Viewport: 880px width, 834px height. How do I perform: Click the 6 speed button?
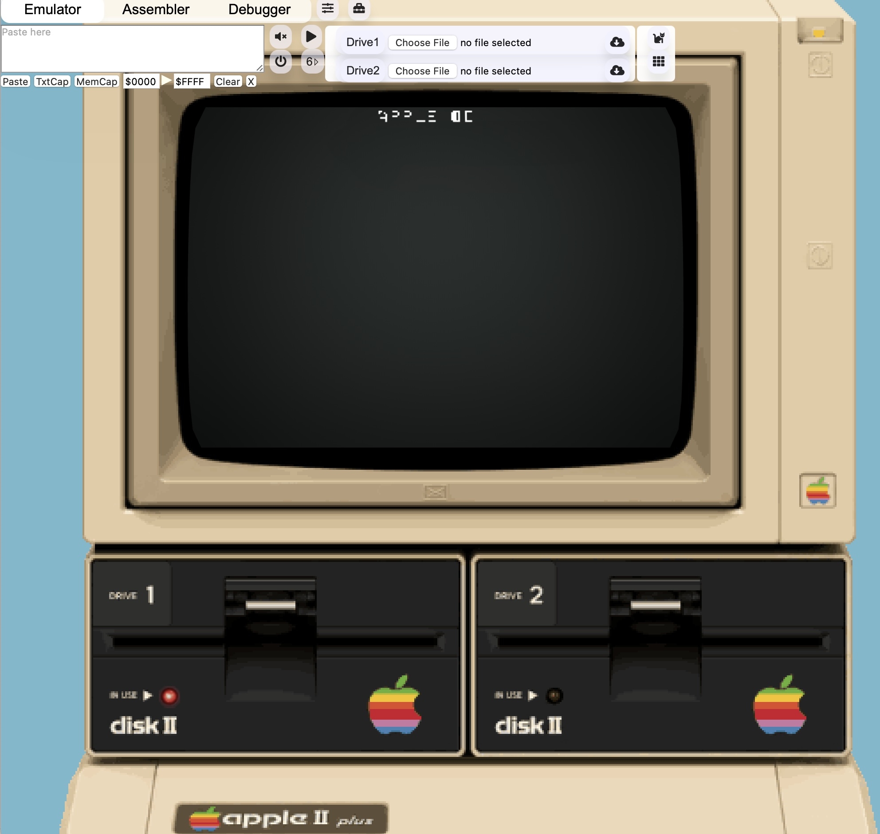312,61
